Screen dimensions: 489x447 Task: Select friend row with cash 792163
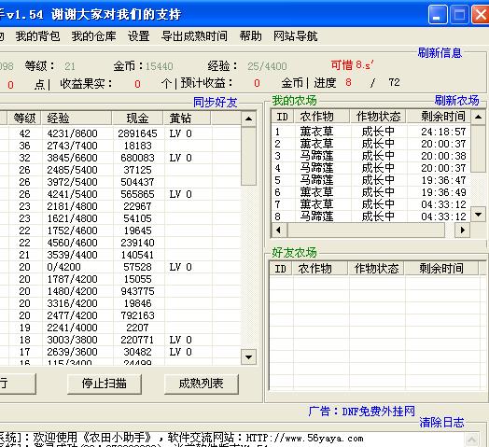click(x=120, y=315)
